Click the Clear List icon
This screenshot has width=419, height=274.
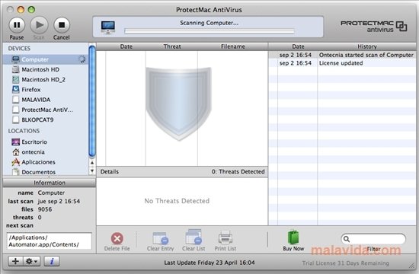click(194, 237)
